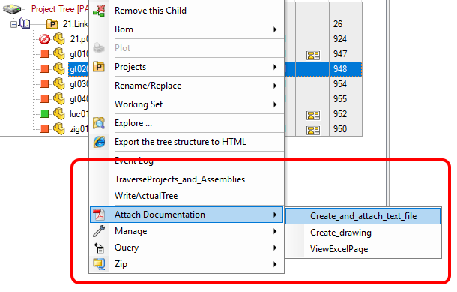Click the Internet Explorer export icon
Image resolution: width=457 pixels, height=292 pixels.
99,142
